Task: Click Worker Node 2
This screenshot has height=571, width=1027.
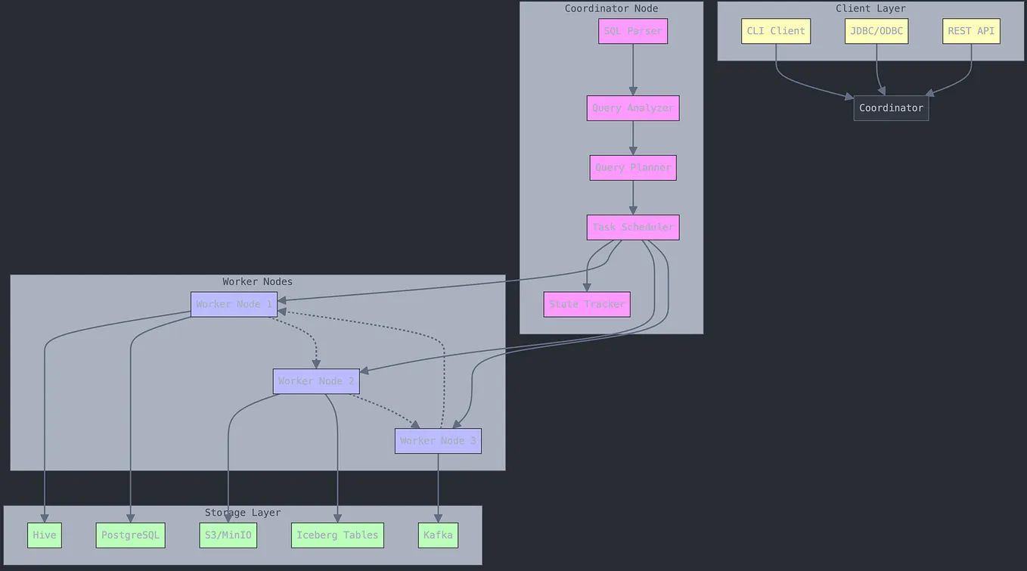Action: point(316,381)
